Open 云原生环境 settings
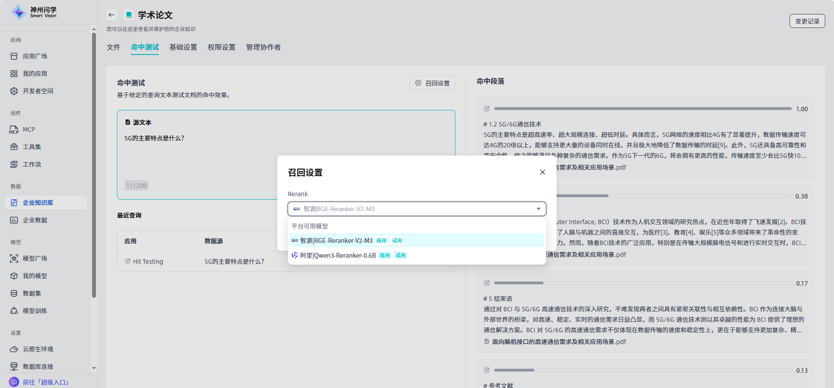 click(38, 349)
